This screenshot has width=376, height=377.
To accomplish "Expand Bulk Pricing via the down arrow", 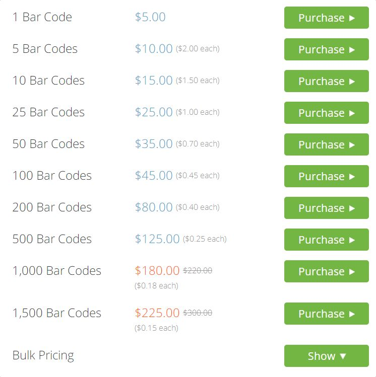I will tap(343, 356).
